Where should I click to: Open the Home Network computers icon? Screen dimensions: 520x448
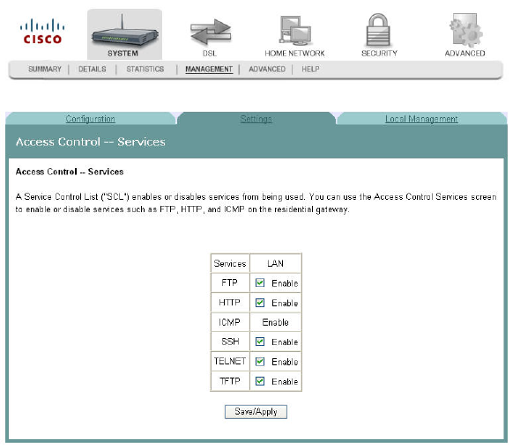(295, 31)
